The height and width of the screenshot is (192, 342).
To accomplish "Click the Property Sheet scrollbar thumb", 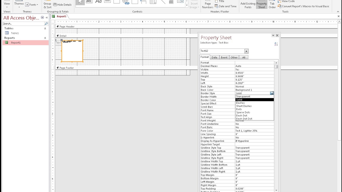I will 276,66.
